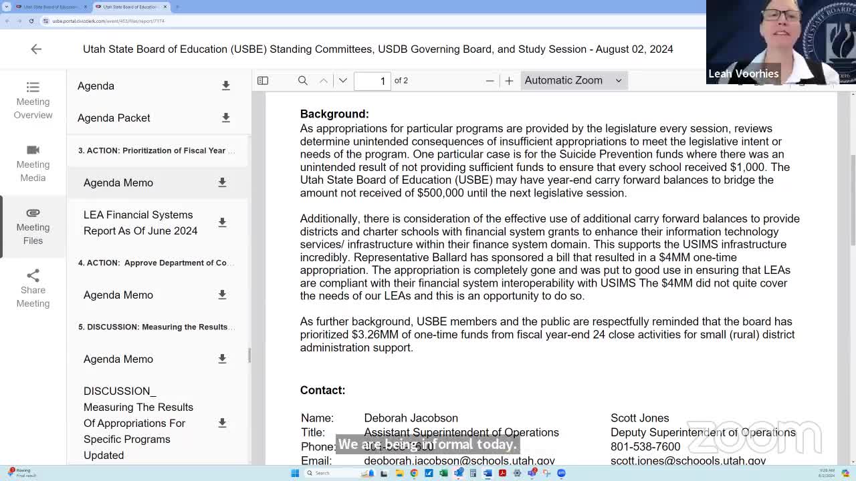Open Meeting Overview in the sidebar
Screen dimensions: 856x481
33,100
